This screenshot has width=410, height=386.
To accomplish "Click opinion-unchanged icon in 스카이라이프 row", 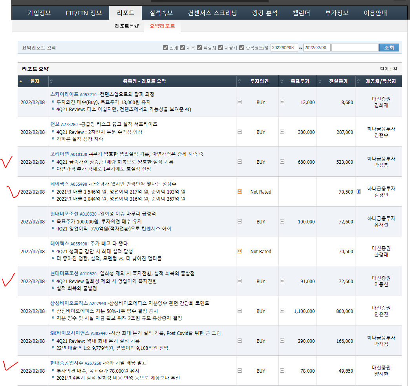I will coord(240,102).
